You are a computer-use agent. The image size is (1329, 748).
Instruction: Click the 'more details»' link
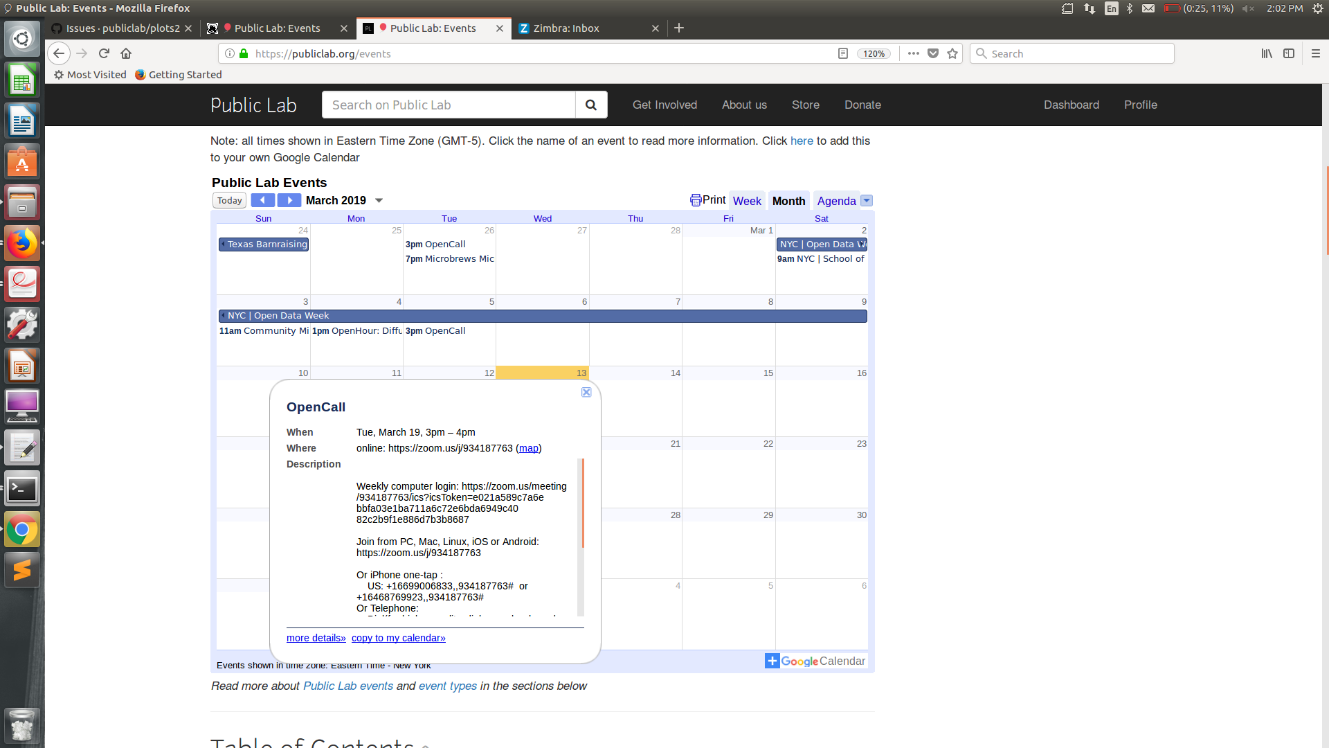pos(316,638)
